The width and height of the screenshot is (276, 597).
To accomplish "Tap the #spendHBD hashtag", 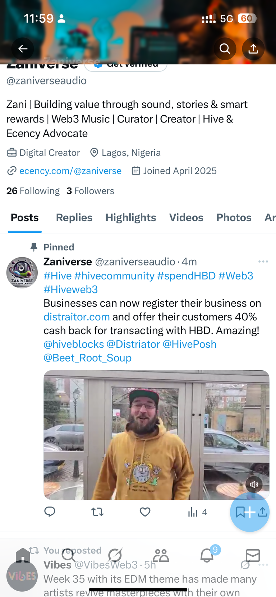I will (186, 276).
